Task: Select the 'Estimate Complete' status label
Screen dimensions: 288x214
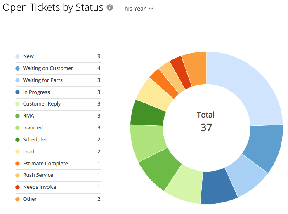Action: 45,163
